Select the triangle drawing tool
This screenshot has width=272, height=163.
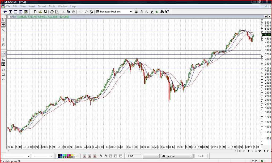3,79
